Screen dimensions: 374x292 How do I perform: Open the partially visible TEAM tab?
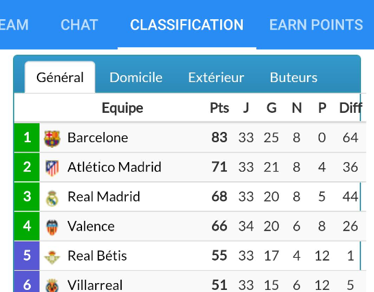(14, 25)
